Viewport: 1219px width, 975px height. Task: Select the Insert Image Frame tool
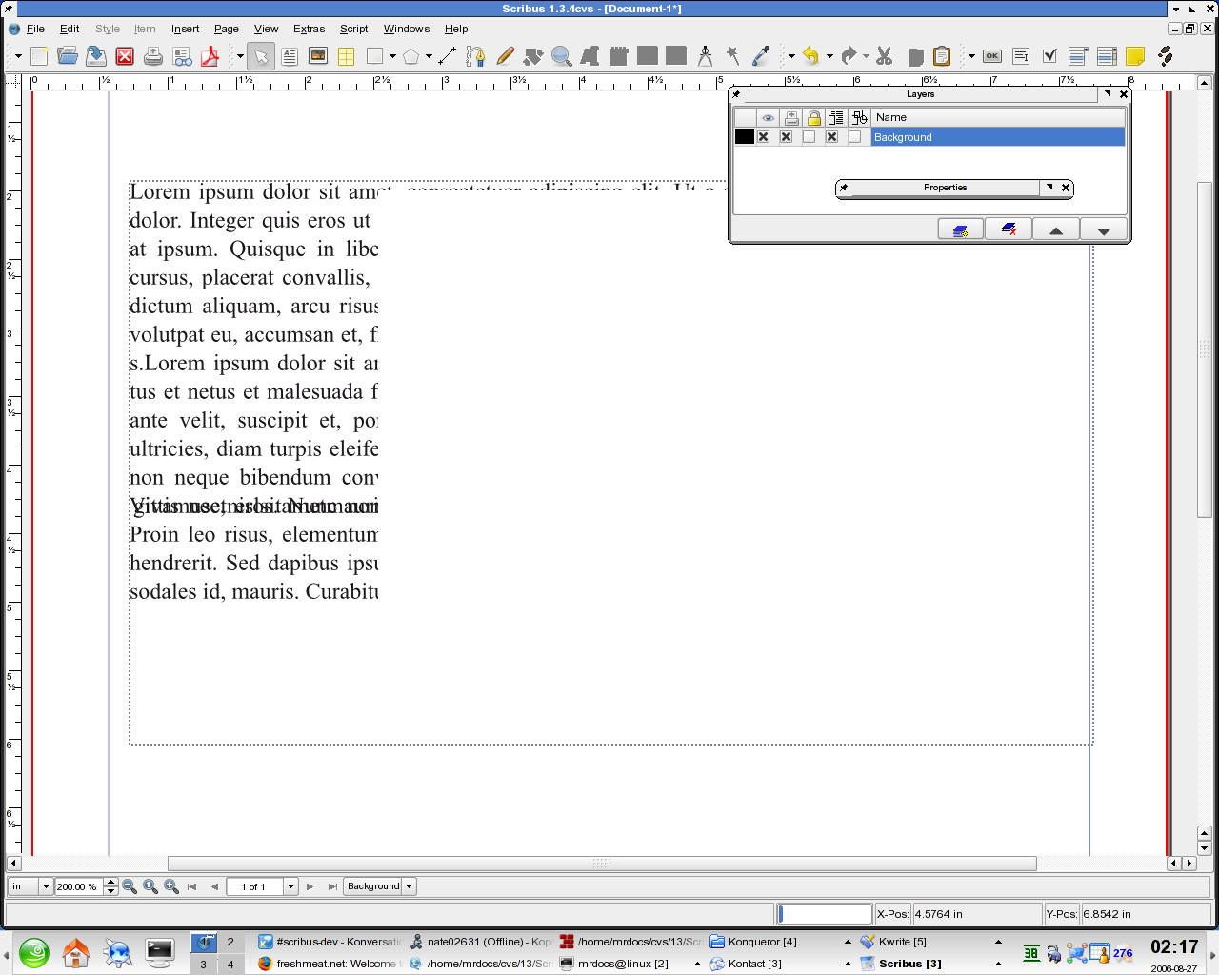pos(318,56)
